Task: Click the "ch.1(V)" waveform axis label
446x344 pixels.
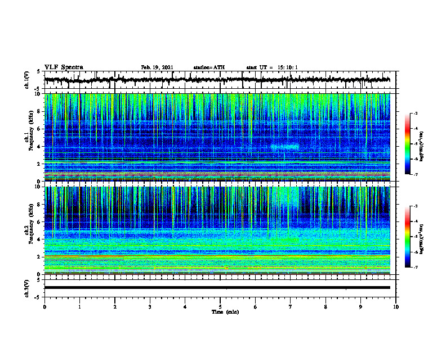Action: click(x=27, y=80)
